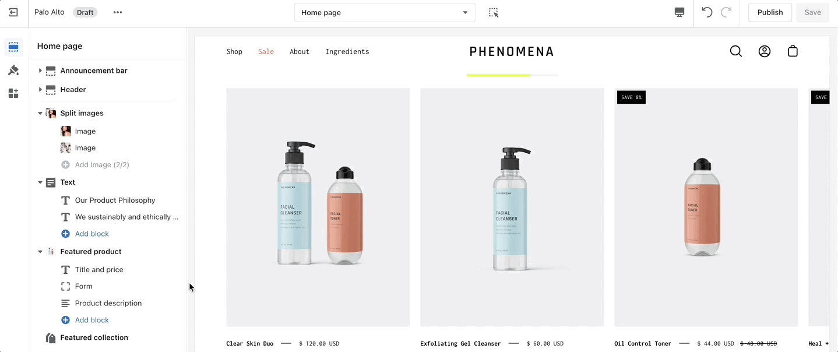Open the store search magnifier icon
The image size is (838, 352).
(x=736, y=51)
